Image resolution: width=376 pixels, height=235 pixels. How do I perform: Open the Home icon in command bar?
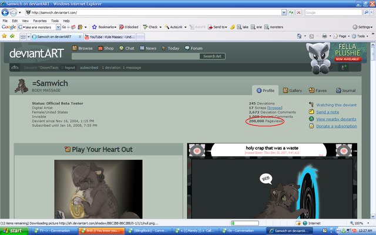click(299, 36)
